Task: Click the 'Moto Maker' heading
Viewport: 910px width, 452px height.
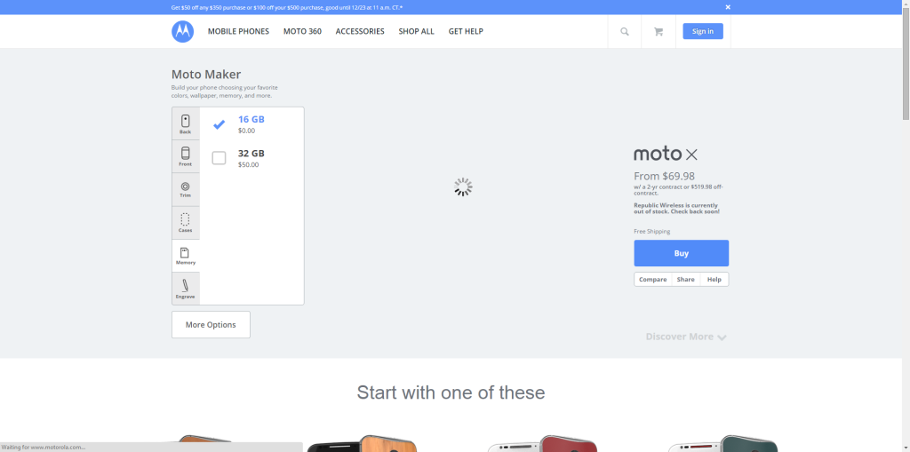Action: point(206,75)
